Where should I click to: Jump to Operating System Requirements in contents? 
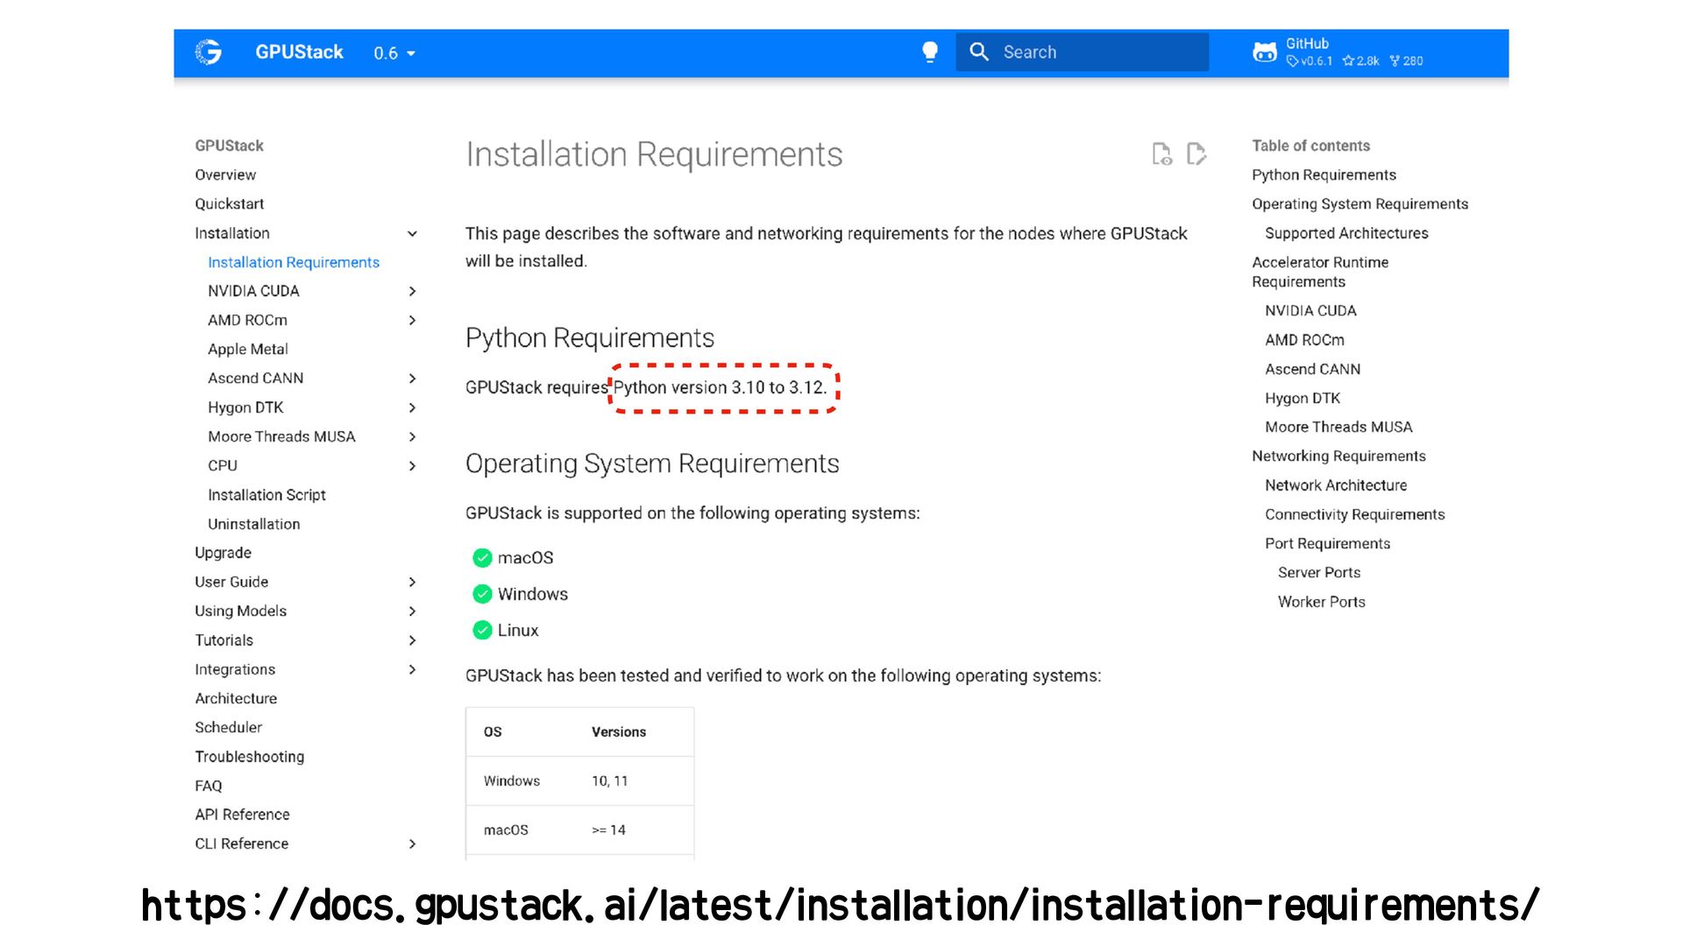click(1360, 204)
